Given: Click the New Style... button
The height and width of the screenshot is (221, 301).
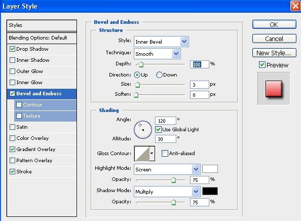Looking at the screenshot, I should pyautogui.click(x=274, y=53).
